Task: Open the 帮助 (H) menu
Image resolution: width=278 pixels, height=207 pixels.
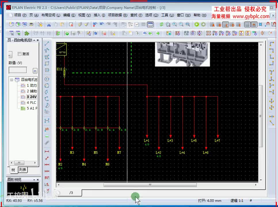Action: coord(200,15)
